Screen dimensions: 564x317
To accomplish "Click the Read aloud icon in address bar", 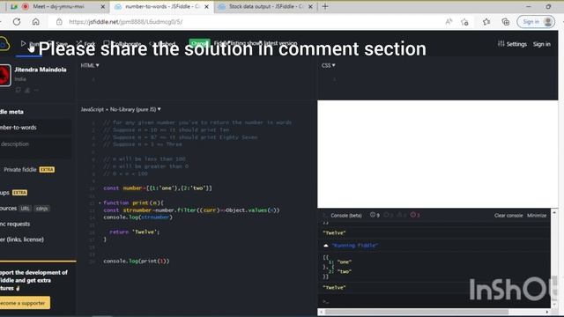I will [x=449, y=22].
